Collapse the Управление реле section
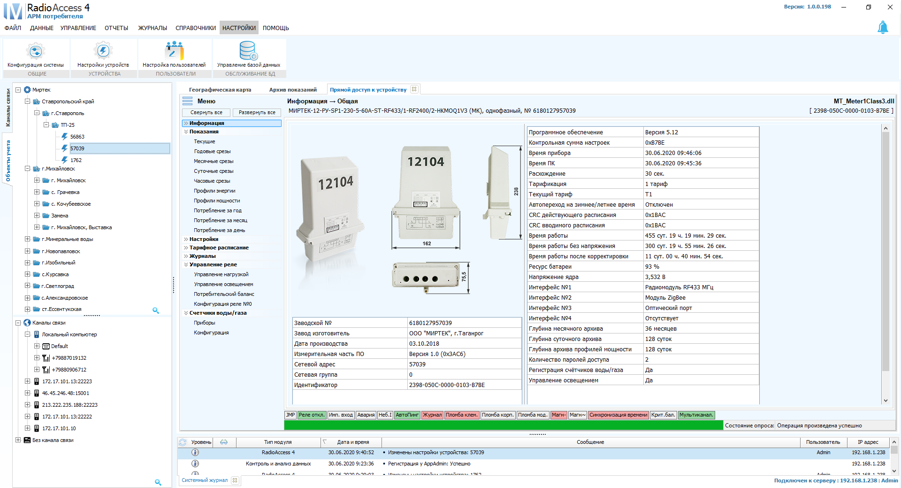 click(186, 264)
